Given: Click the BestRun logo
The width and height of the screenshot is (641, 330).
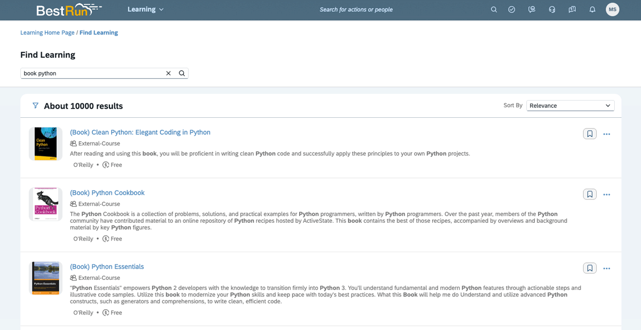Looking at the screenshot, I should click(x=68, y=10).
